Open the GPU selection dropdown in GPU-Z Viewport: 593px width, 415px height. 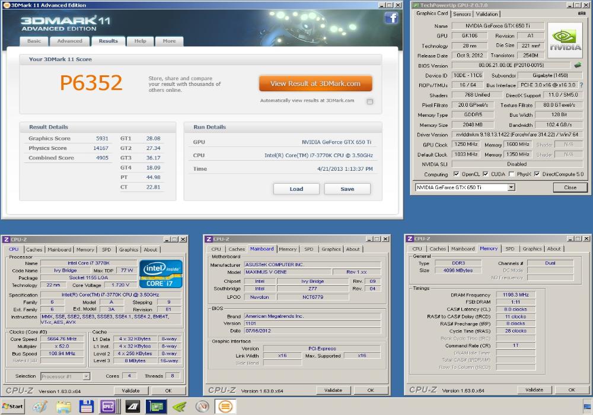tap(511, 187)
